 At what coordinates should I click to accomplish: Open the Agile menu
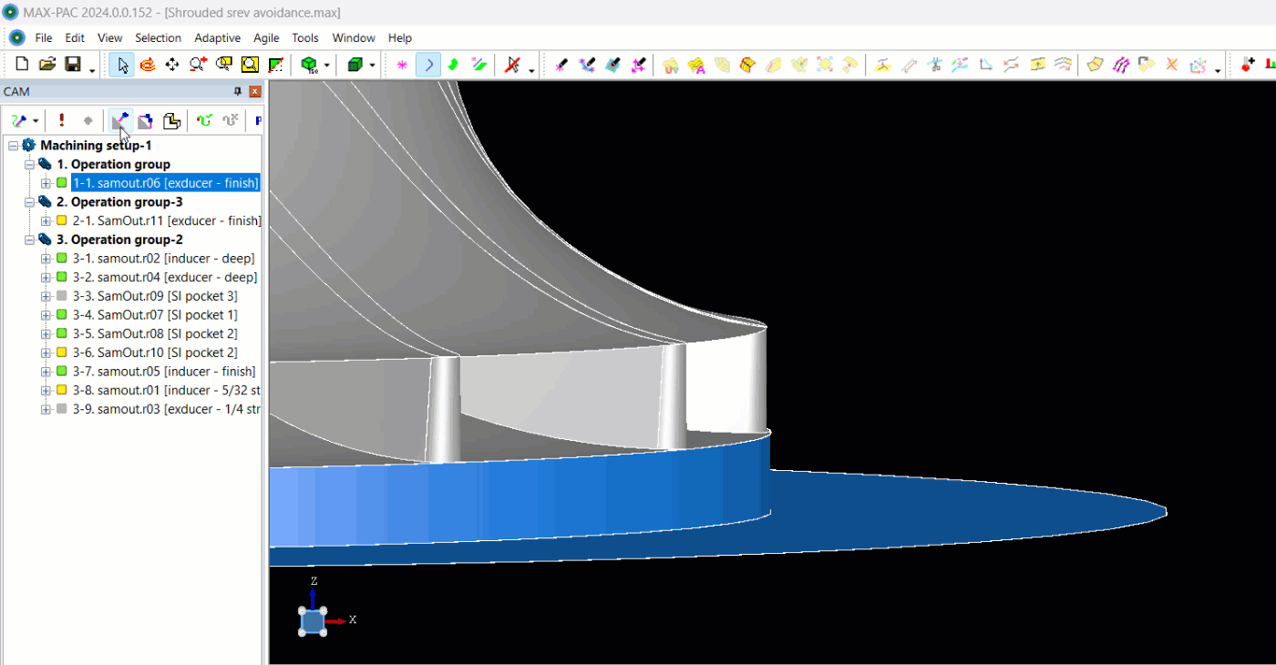point(266,37)
